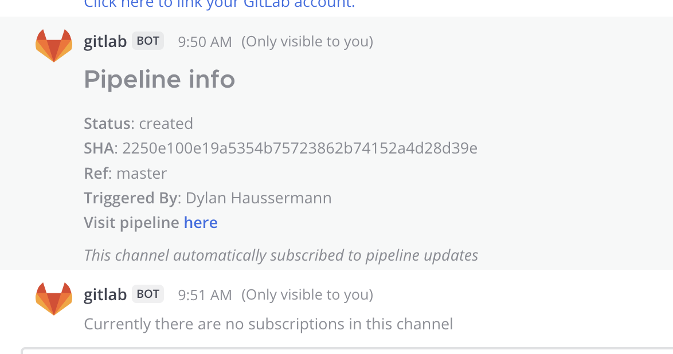Screen dimensions: 673x354
Task: Open the pipeline via the 'here' link
Action: point(200,222)
